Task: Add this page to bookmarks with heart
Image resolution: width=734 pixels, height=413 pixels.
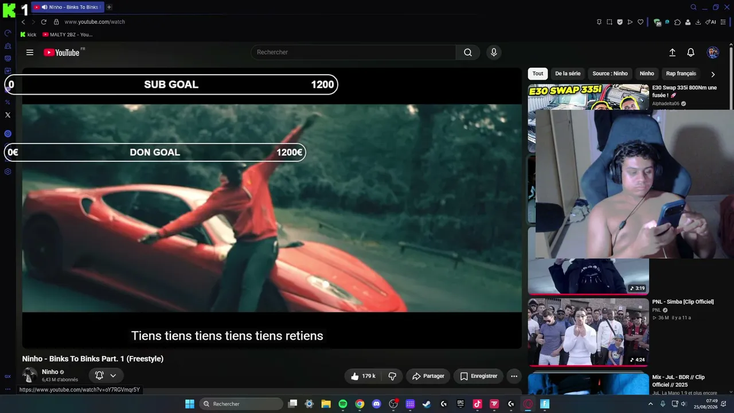Action: pos(641,22)
